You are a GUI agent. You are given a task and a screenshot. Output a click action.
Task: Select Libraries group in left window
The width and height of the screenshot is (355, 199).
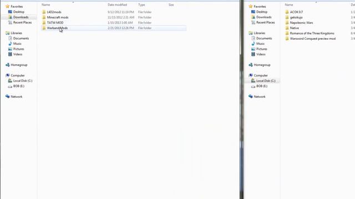pyautogui.click(x=16, y=33)
